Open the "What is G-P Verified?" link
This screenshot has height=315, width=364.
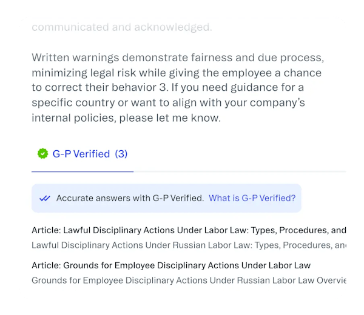(252, 198)
